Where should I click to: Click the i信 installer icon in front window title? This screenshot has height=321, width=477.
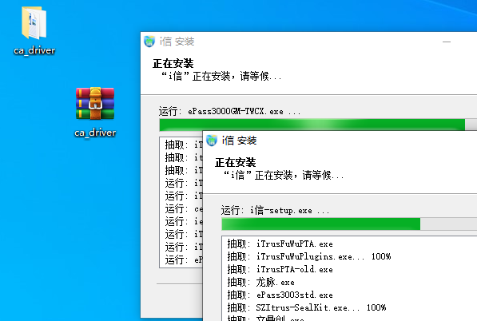pyautogui.click(x=212, y=140)
